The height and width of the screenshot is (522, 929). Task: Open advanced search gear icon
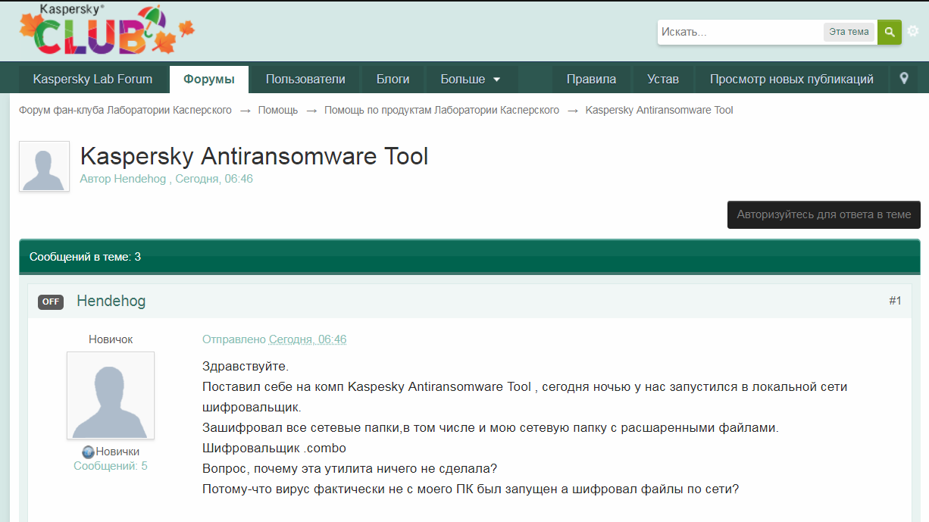pyautogui.click(x=913, y=32)
